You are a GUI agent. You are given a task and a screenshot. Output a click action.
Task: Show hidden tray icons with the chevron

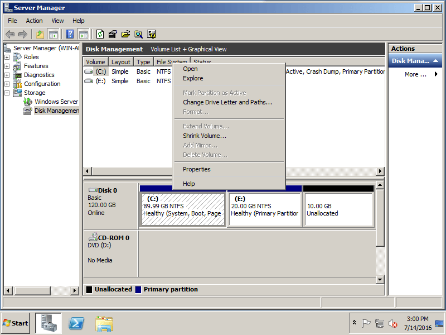354,323
